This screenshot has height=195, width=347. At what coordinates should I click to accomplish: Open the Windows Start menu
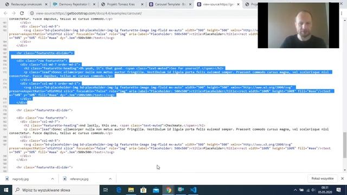tap(6, 190)
